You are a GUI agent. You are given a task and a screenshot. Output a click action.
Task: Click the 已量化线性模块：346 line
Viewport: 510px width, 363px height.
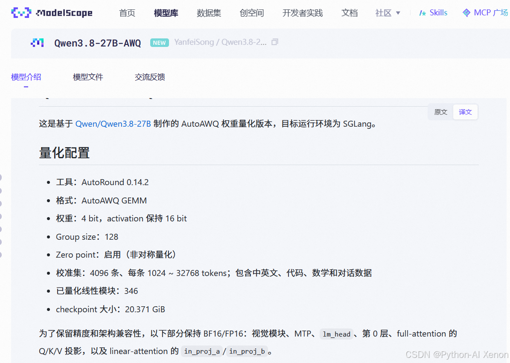pyautogui.click(x=97, y=291)
